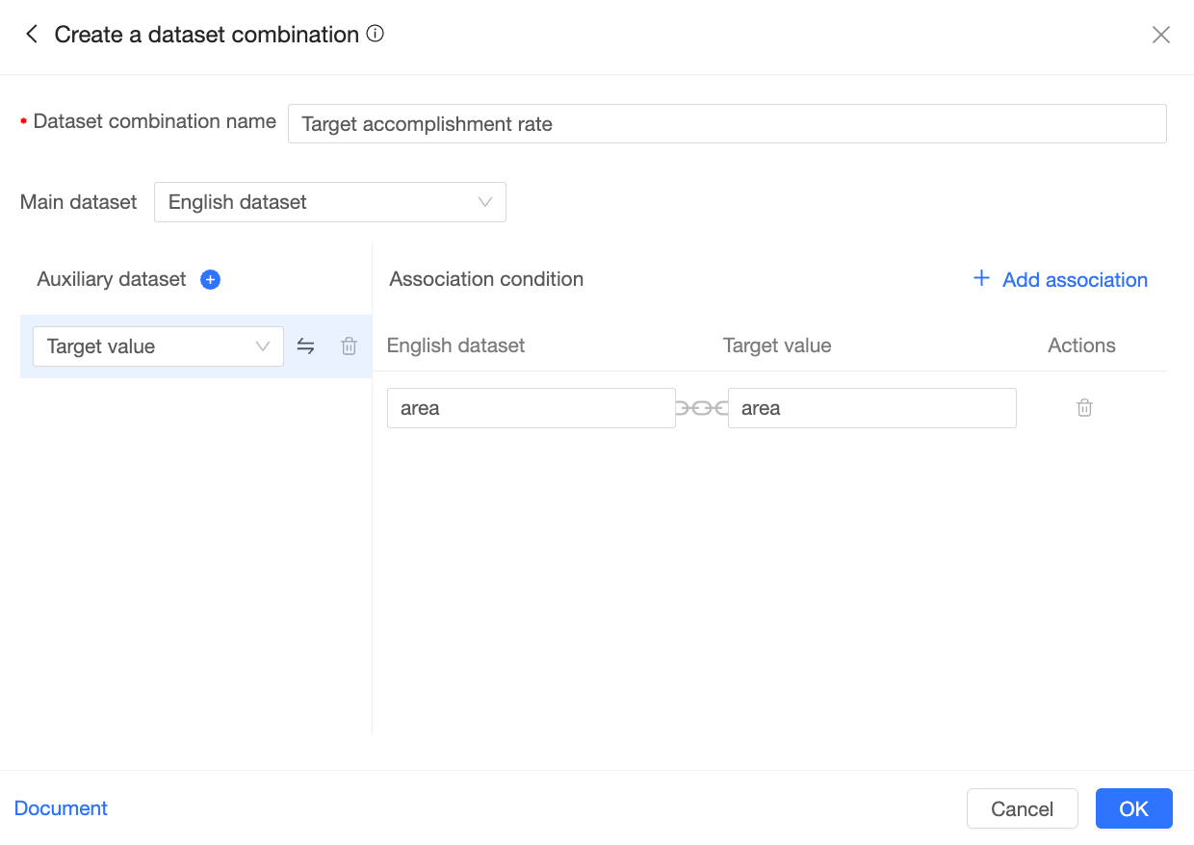Click the English dataset column header
Image resolution: width=1194 pixels, height=845 pixels.
(455, 346)
